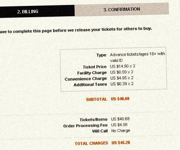Click the Additional Taxes label
Viewport: 180px width, 150px height.
pyautogui.click(x=90, y=85)
